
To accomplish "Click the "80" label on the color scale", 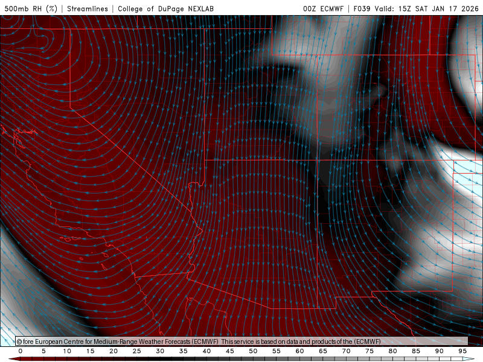I will pos(393,351).
